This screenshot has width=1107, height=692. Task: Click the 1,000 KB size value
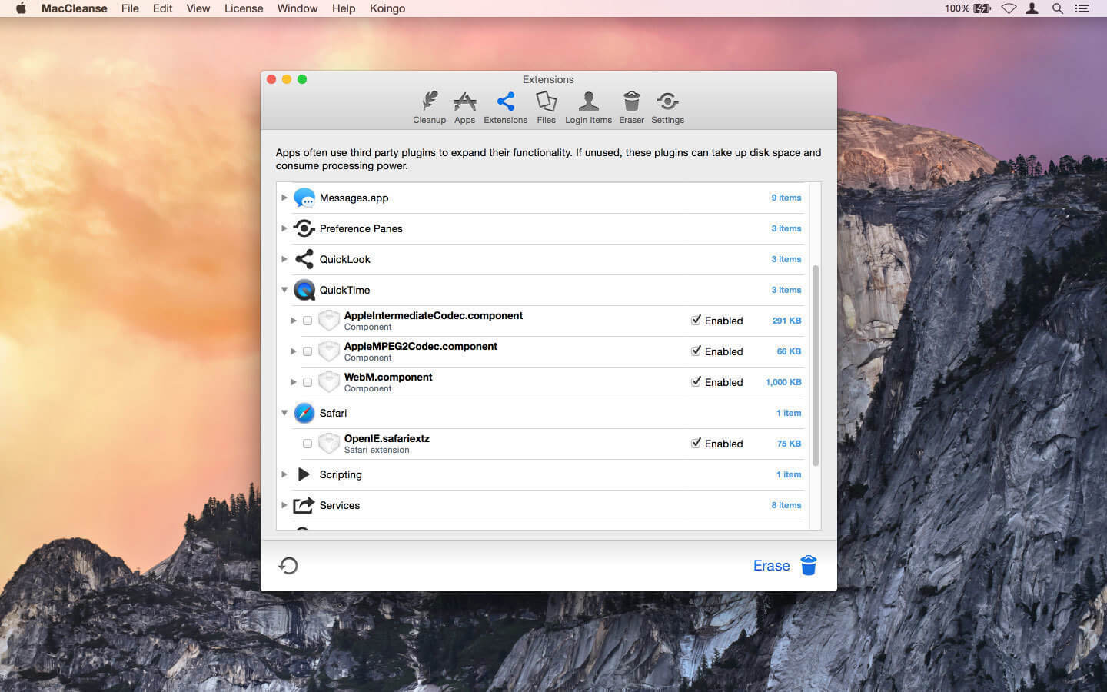point(783,382)
